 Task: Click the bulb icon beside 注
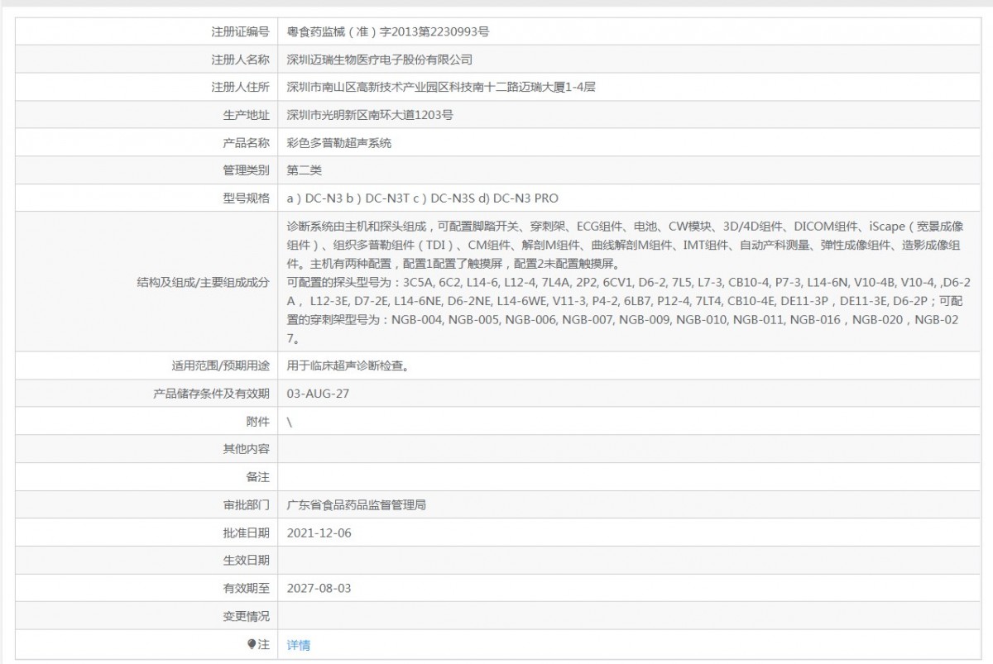point(252,644)
